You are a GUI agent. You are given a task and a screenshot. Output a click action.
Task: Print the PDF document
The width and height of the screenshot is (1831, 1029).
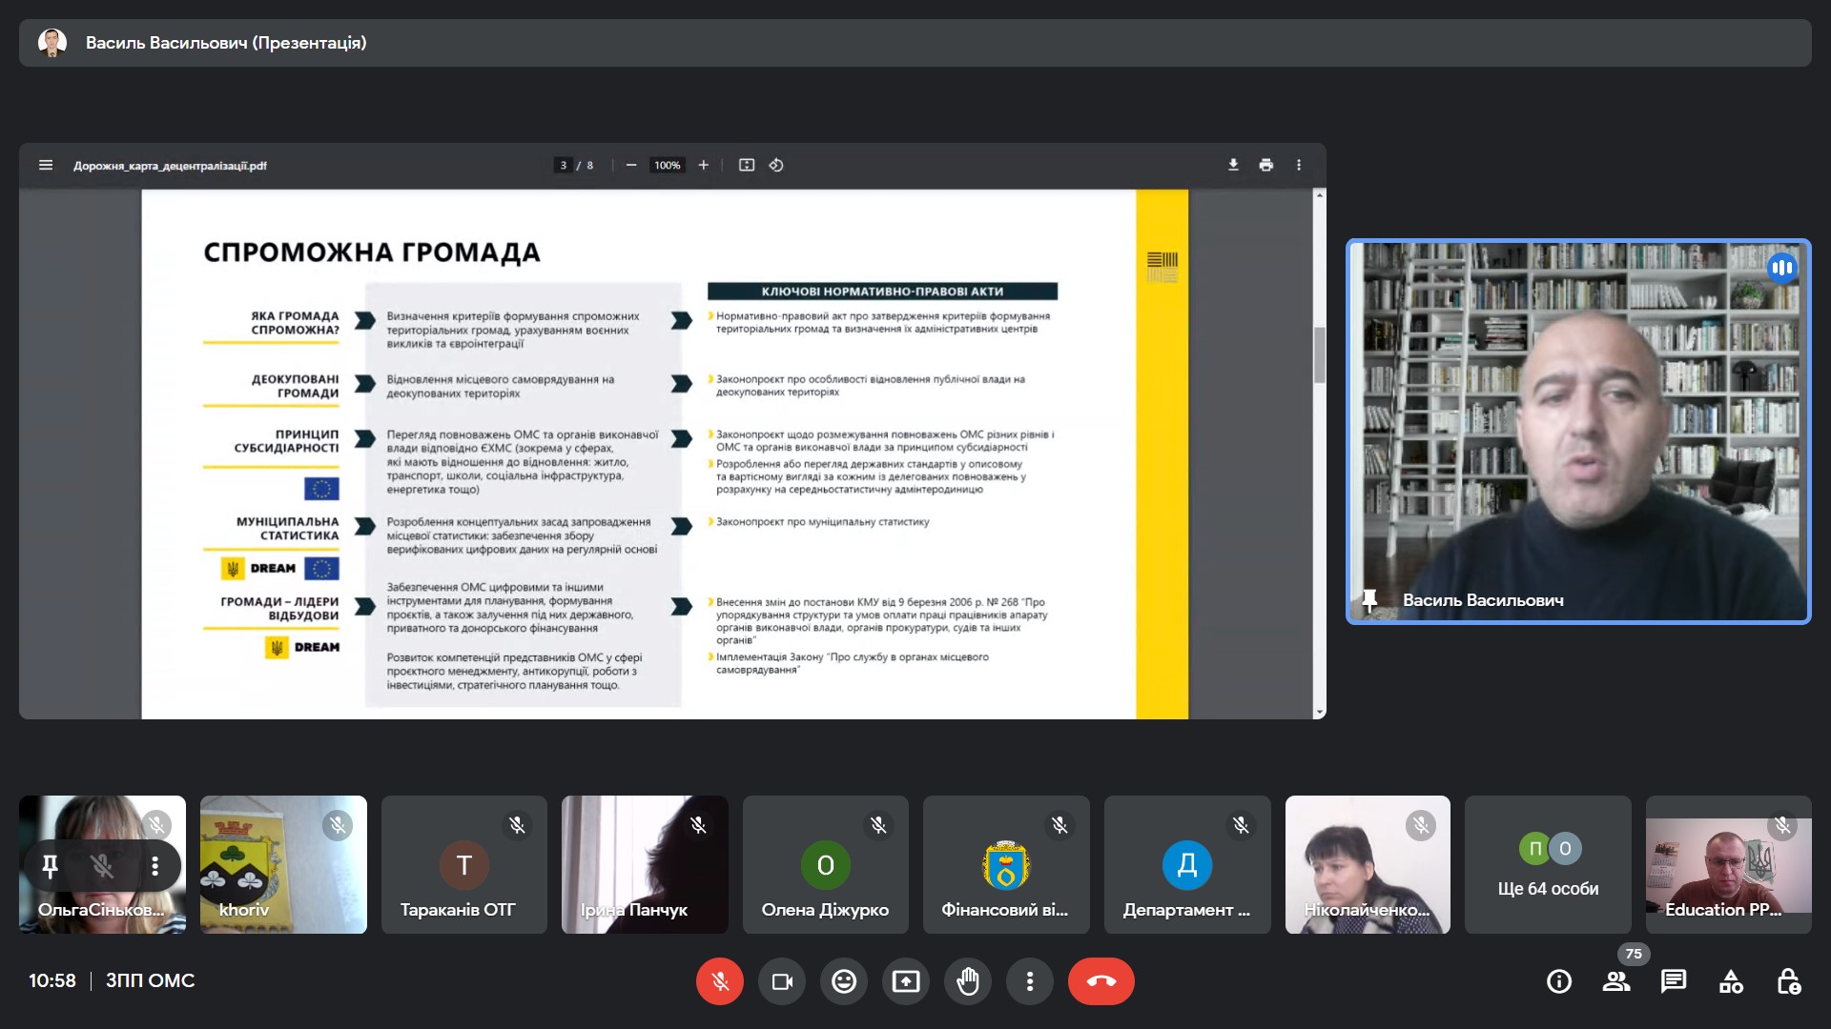(1265, 165)
